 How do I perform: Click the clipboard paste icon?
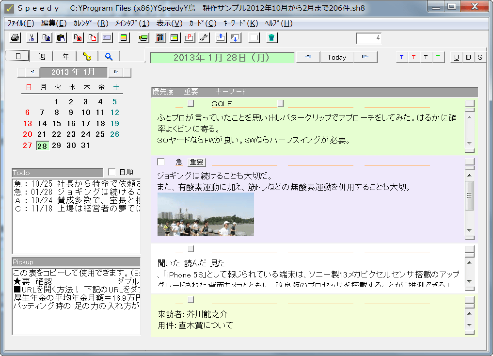(x=61, y=38)
